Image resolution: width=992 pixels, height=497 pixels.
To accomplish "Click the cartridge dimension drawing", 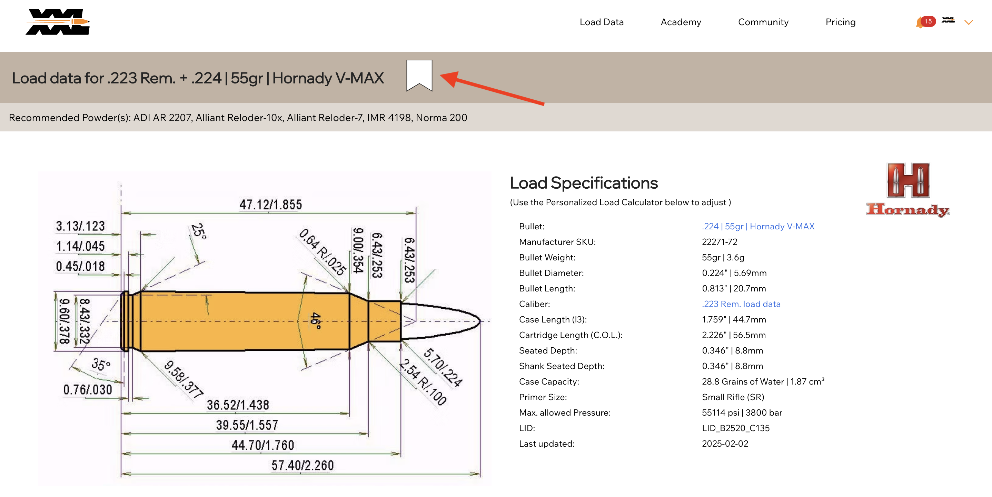I will click(265, 327).
